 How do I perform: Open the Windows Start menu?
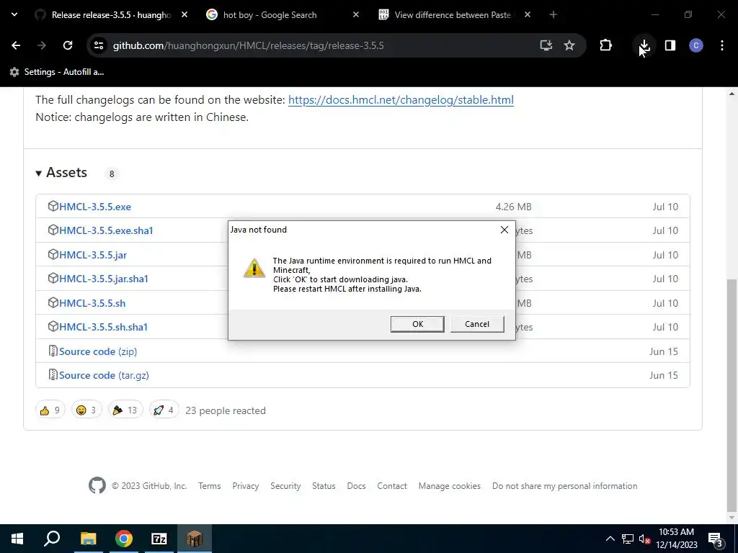click(17, 539)
